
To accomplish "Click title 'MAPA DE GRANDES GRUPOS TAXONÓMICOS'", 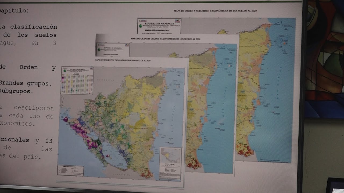I will click(x=166, y=39).
